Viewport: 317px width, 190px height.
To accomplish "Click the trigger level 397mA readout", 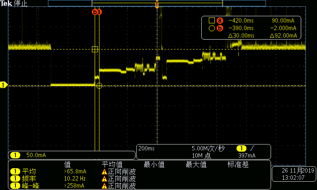I will (x=246, y=156).
